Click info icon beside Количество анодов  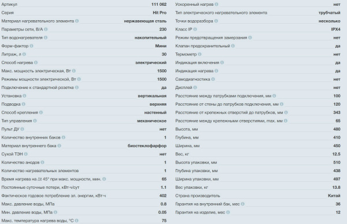(42, 162)
